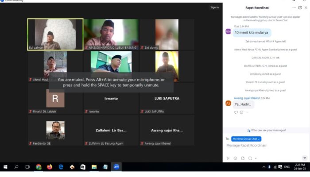Select the MASADI HARYONO LUBUK BASUNG video tile

pos(111,35)
